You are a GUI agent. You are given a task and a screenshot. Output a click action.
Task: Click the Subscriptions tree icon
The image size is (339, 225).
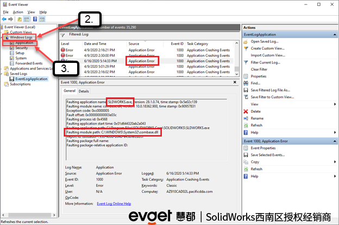[7, 84]
